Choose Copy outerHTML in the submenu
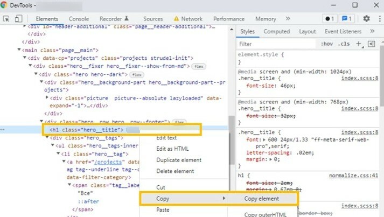 click(x=265, y=214)
